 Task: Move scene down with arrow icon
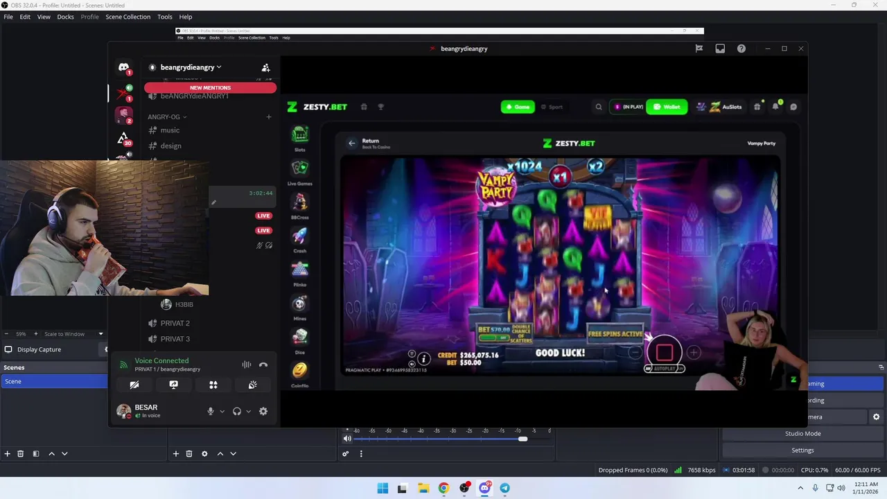tap(64, 454)
